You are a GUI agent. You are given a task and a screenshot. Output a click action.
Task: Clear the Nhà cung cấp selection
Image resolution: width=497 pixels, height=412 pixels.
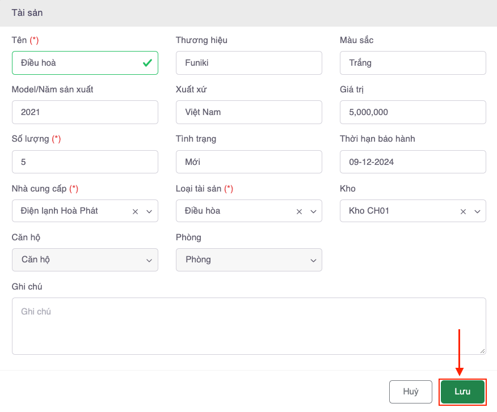[x=135, y=211]
